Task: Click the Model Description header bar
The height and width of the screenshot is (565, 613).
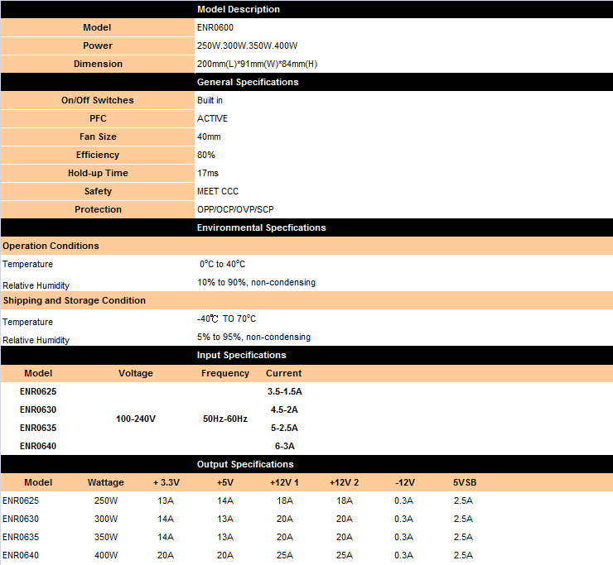Action: click(x=239, y=9)
